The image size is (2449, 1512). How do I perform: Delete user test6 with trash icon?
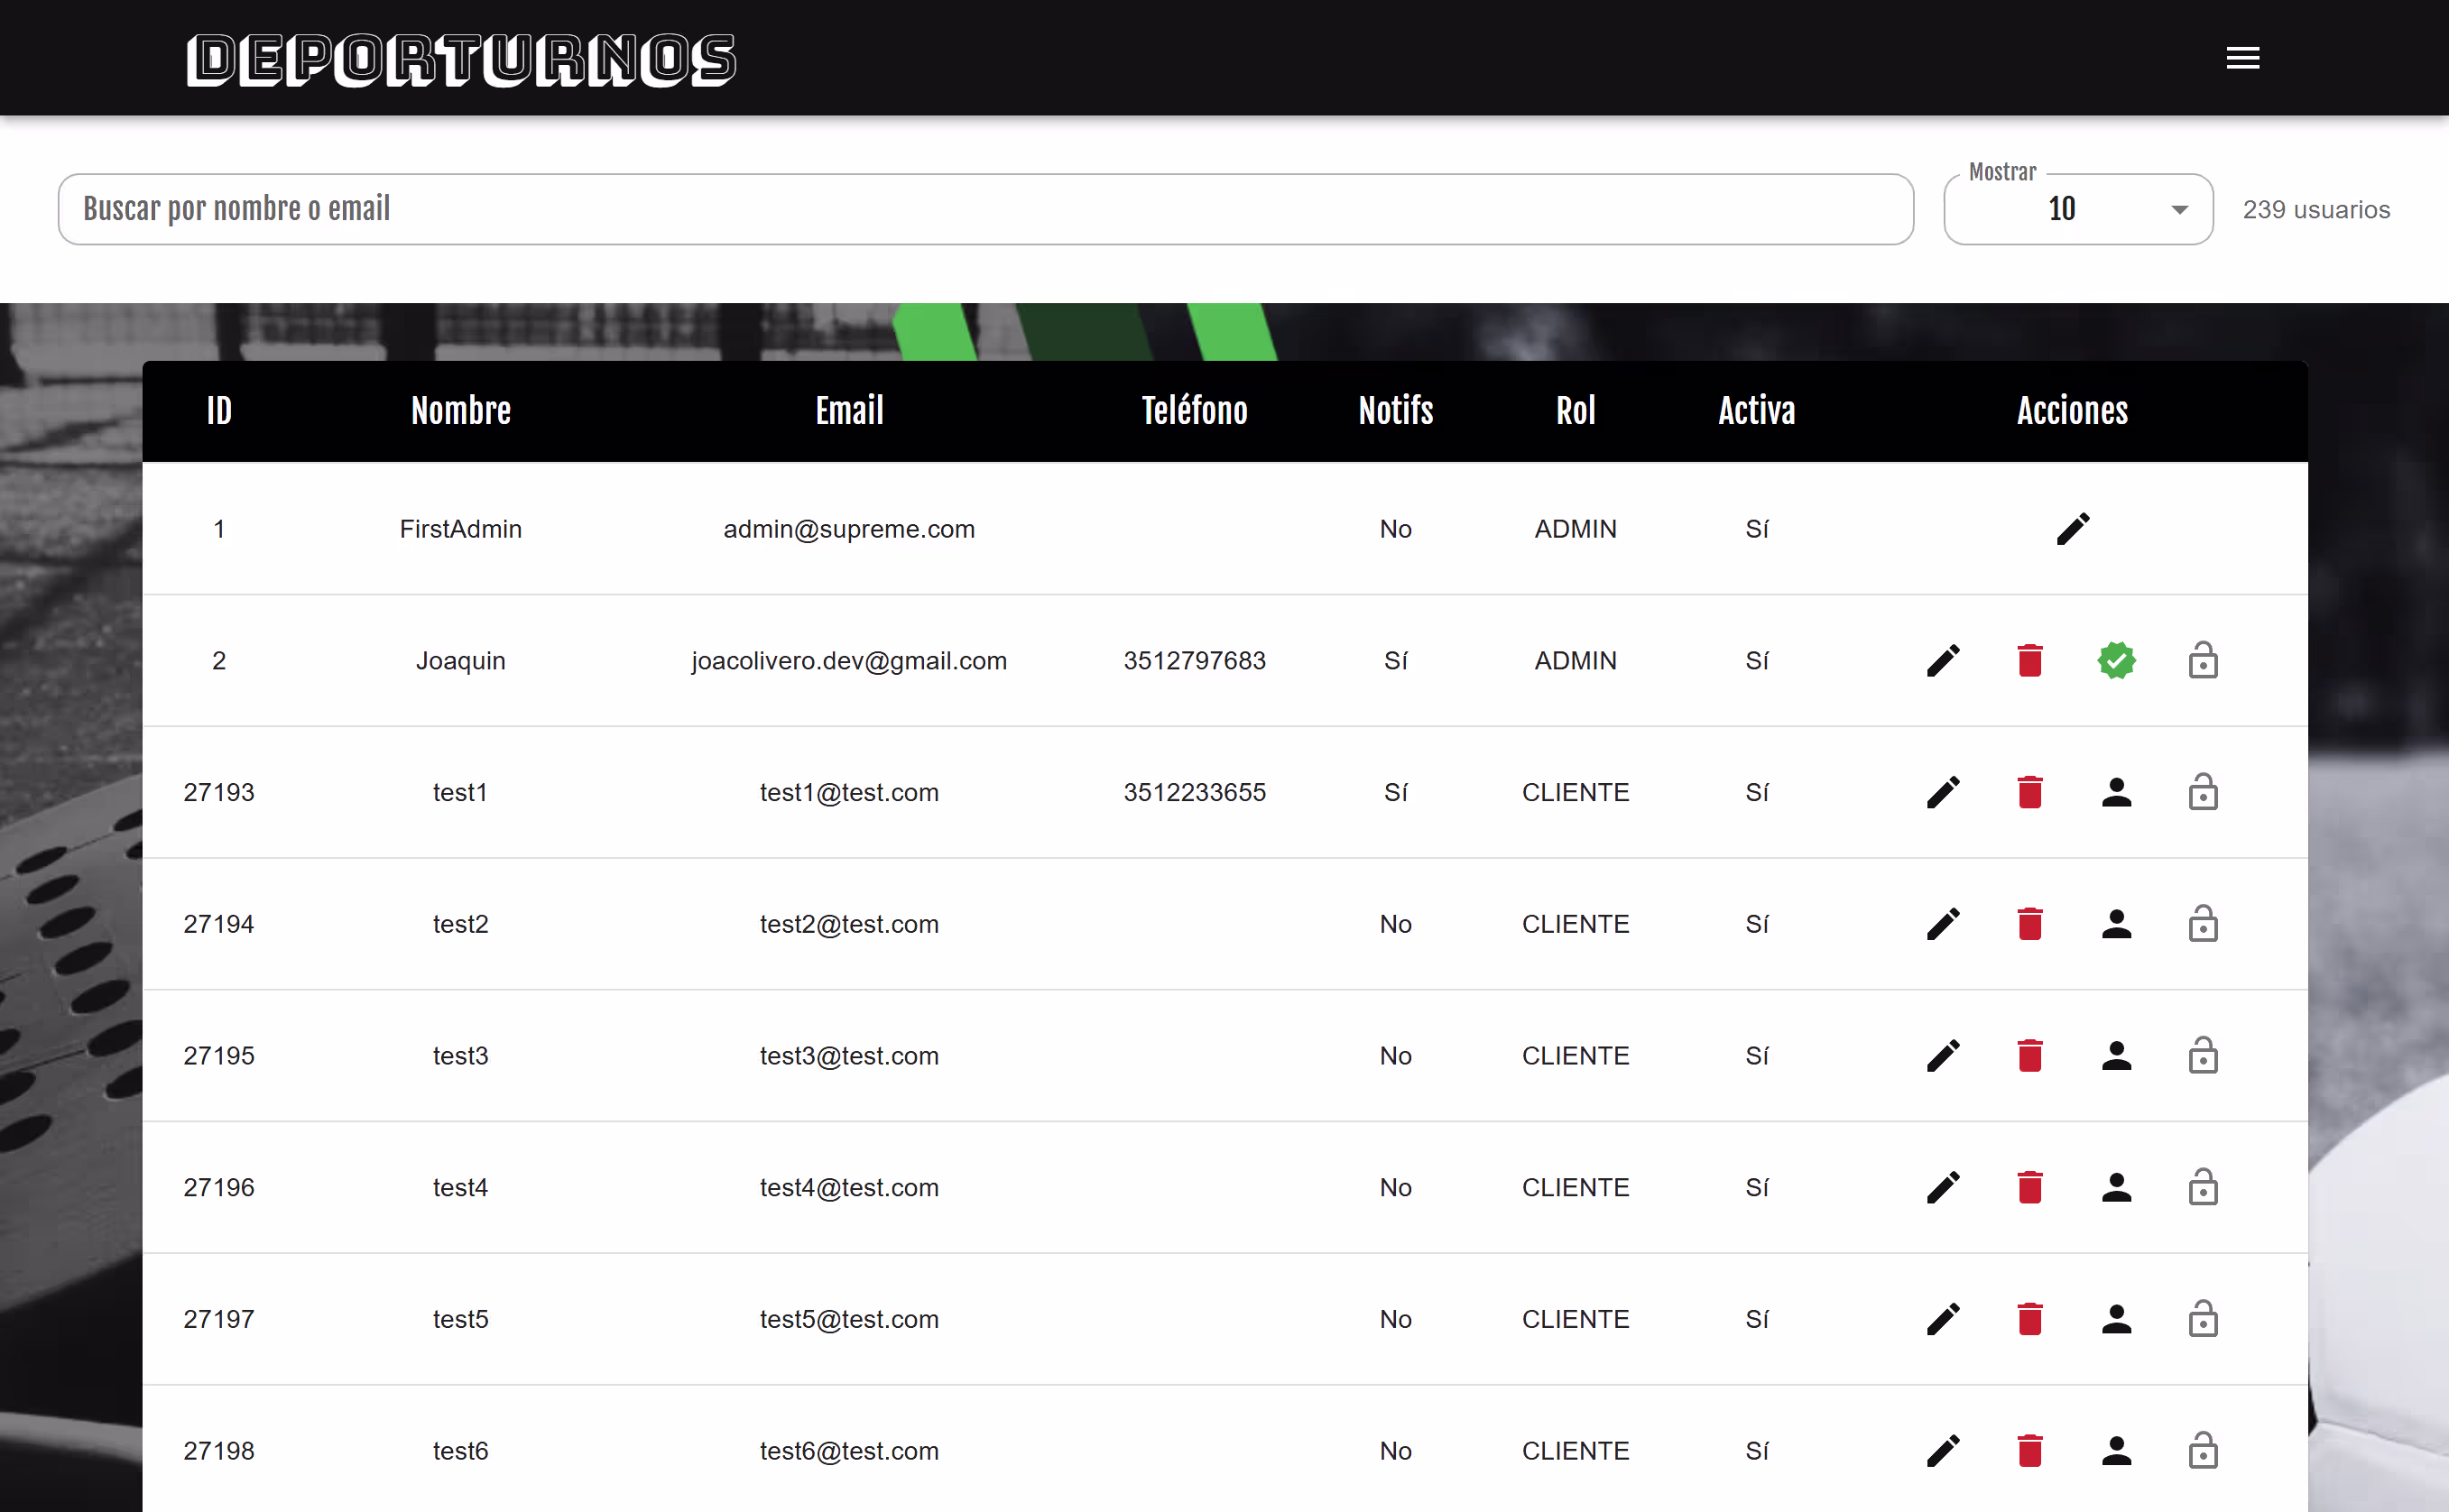point(2029,1451)
